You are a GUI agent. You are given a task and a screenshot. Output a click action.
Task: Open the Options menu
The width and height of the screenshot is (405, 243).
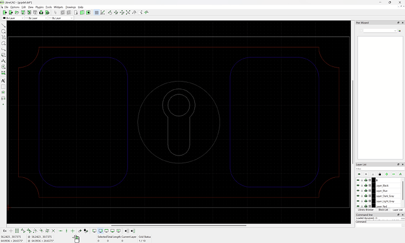coord(15,7)
